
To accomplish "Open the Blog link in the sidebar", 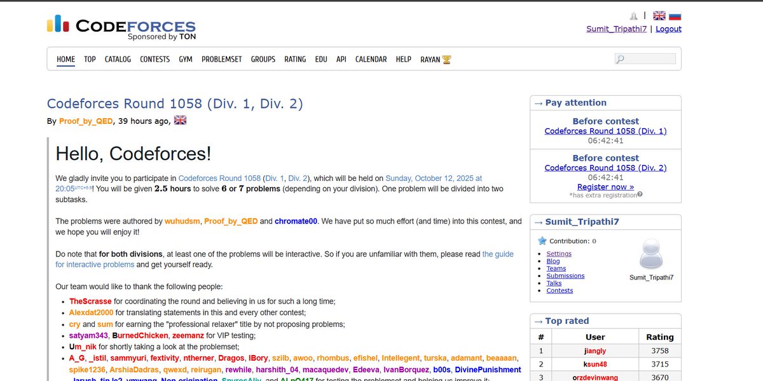I will click(x=553, y=261).
